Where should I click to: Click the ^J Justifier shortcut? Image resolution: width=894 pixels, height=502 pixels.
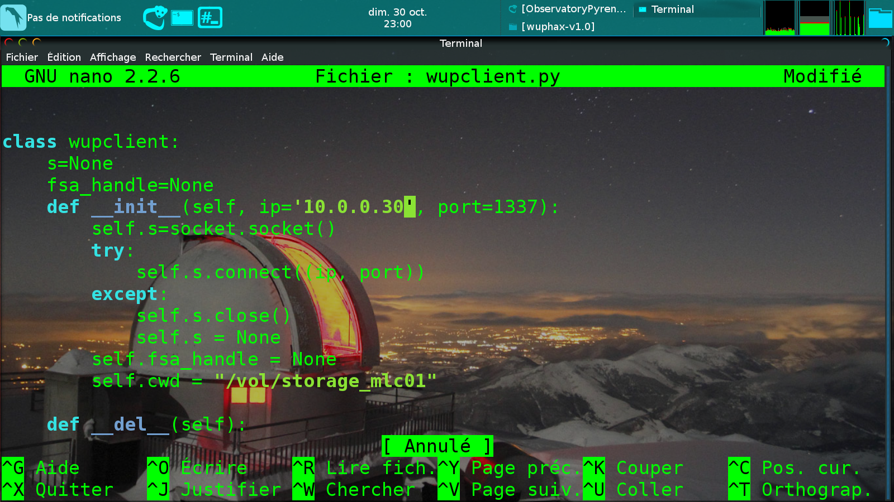point(214,490)
